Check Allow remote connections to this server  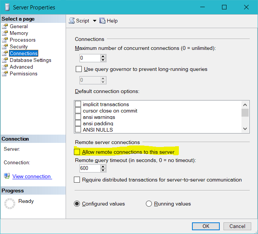coord(77,152)
